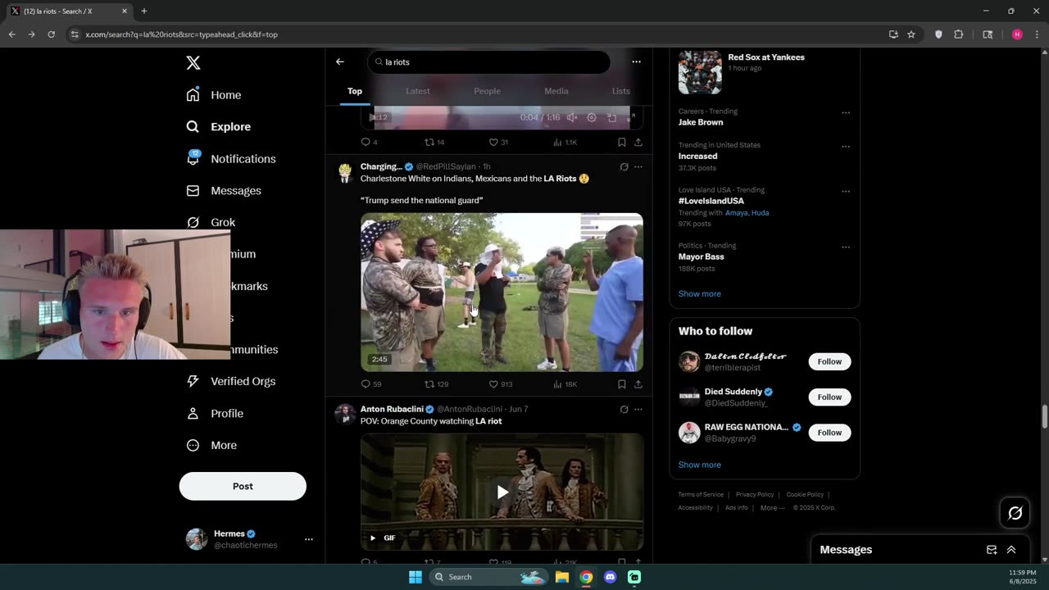Bookmark the Charging post
The image size is (1049, 590).
click(x=622, y=383)
